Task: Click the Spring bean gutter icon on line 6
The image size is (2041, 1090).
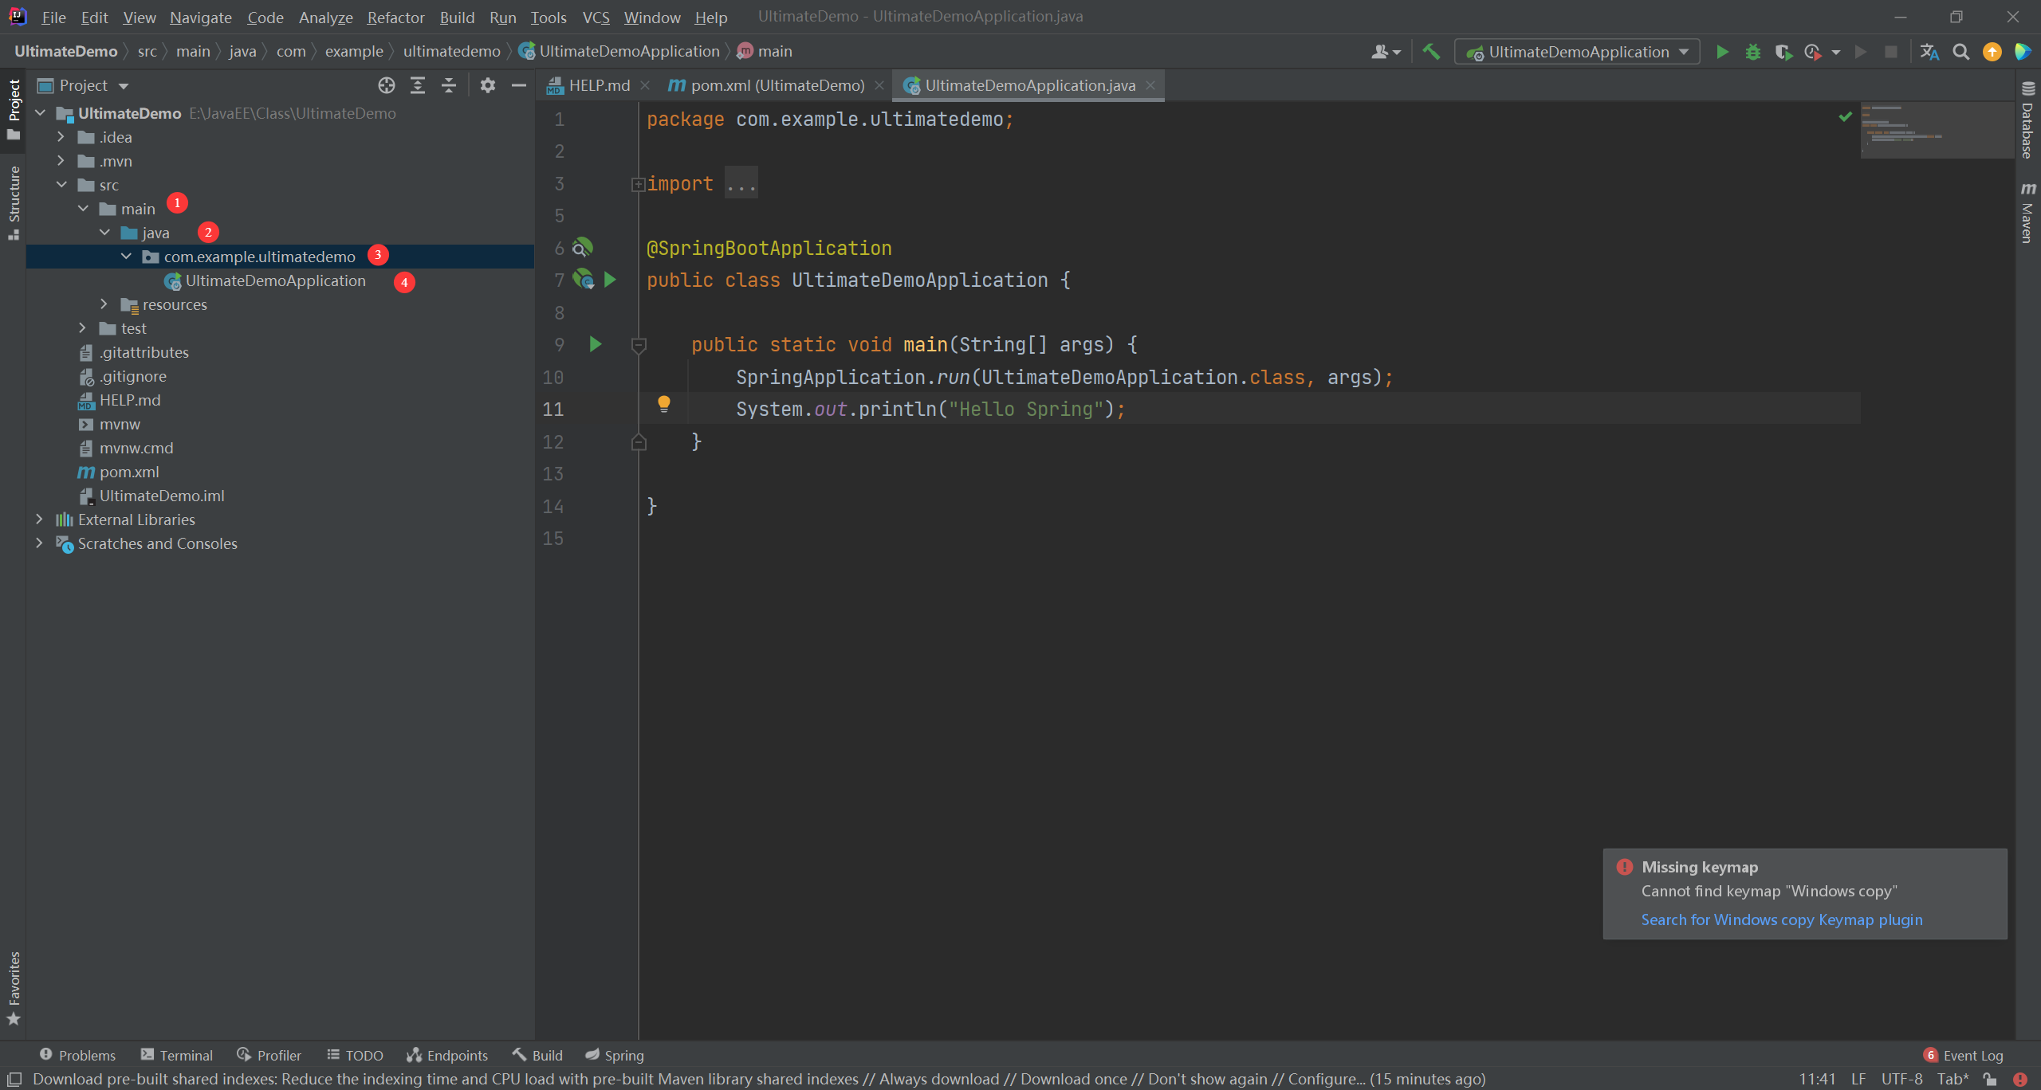Action: pyautogui.click(x=583, y=248)
